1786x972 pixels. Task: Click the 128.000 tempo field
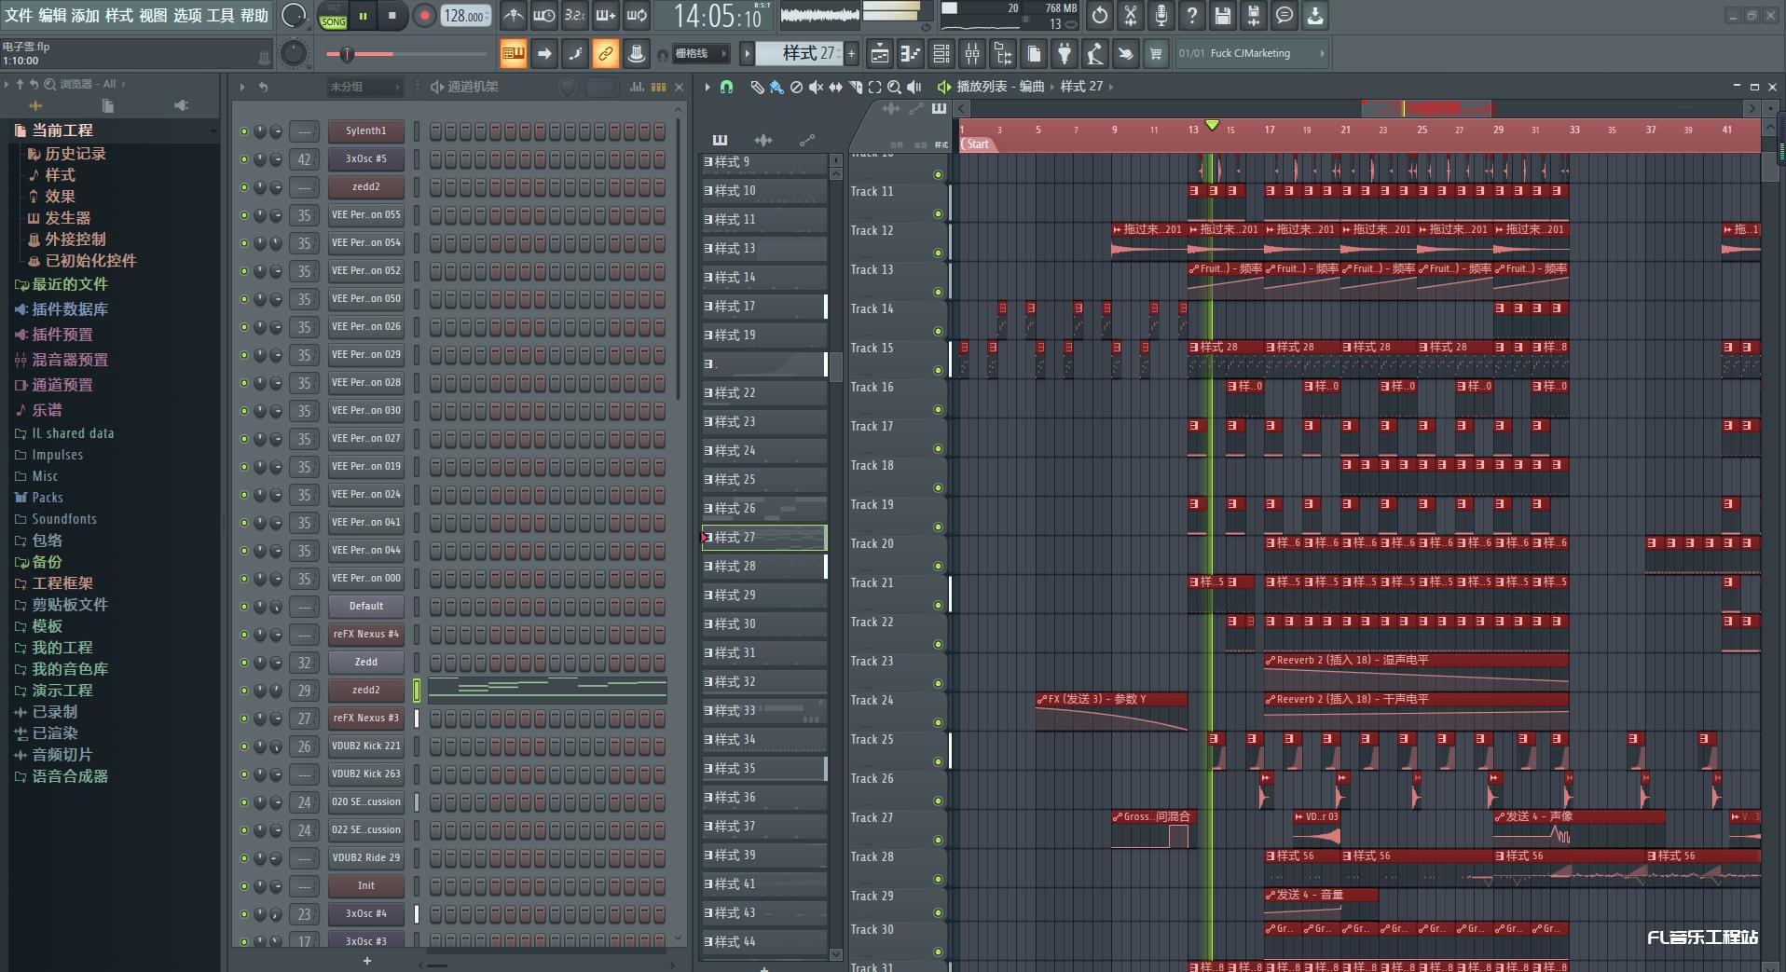[x=465, y=16]
